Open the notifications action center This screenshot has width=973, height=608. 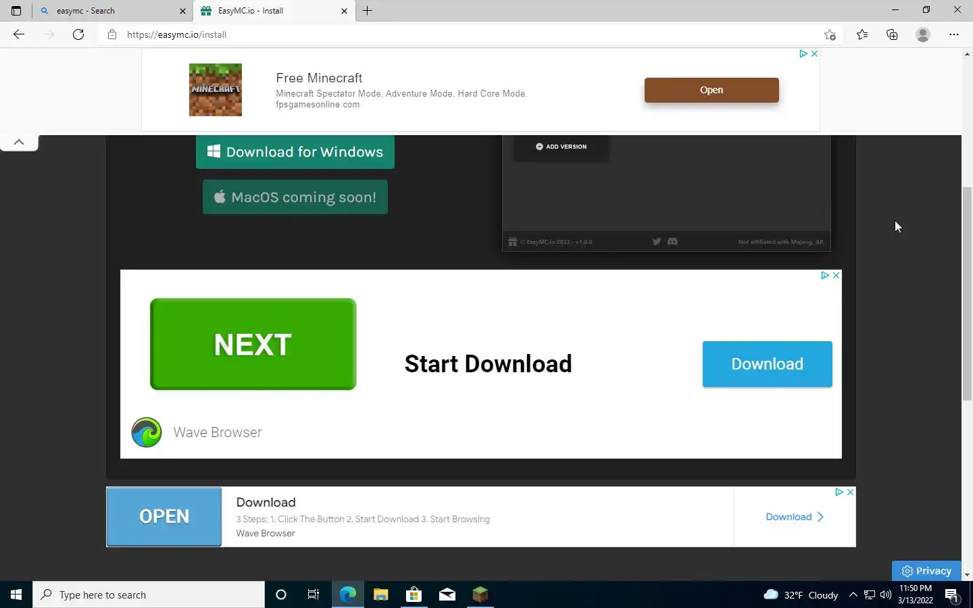[952, 594]
